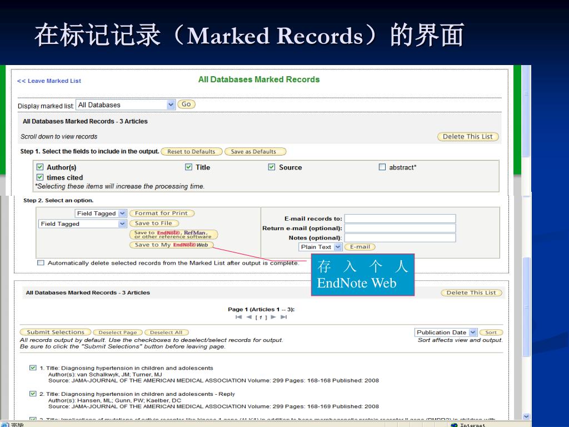Toggle the times cited checkbox

40,177
